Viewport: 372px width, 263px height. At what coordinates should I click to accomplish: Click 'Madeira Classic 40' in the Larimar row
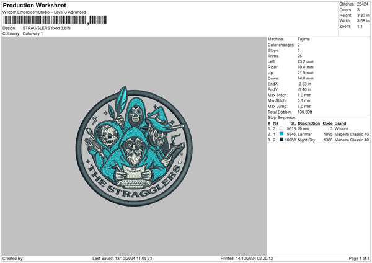click(352, 135)
